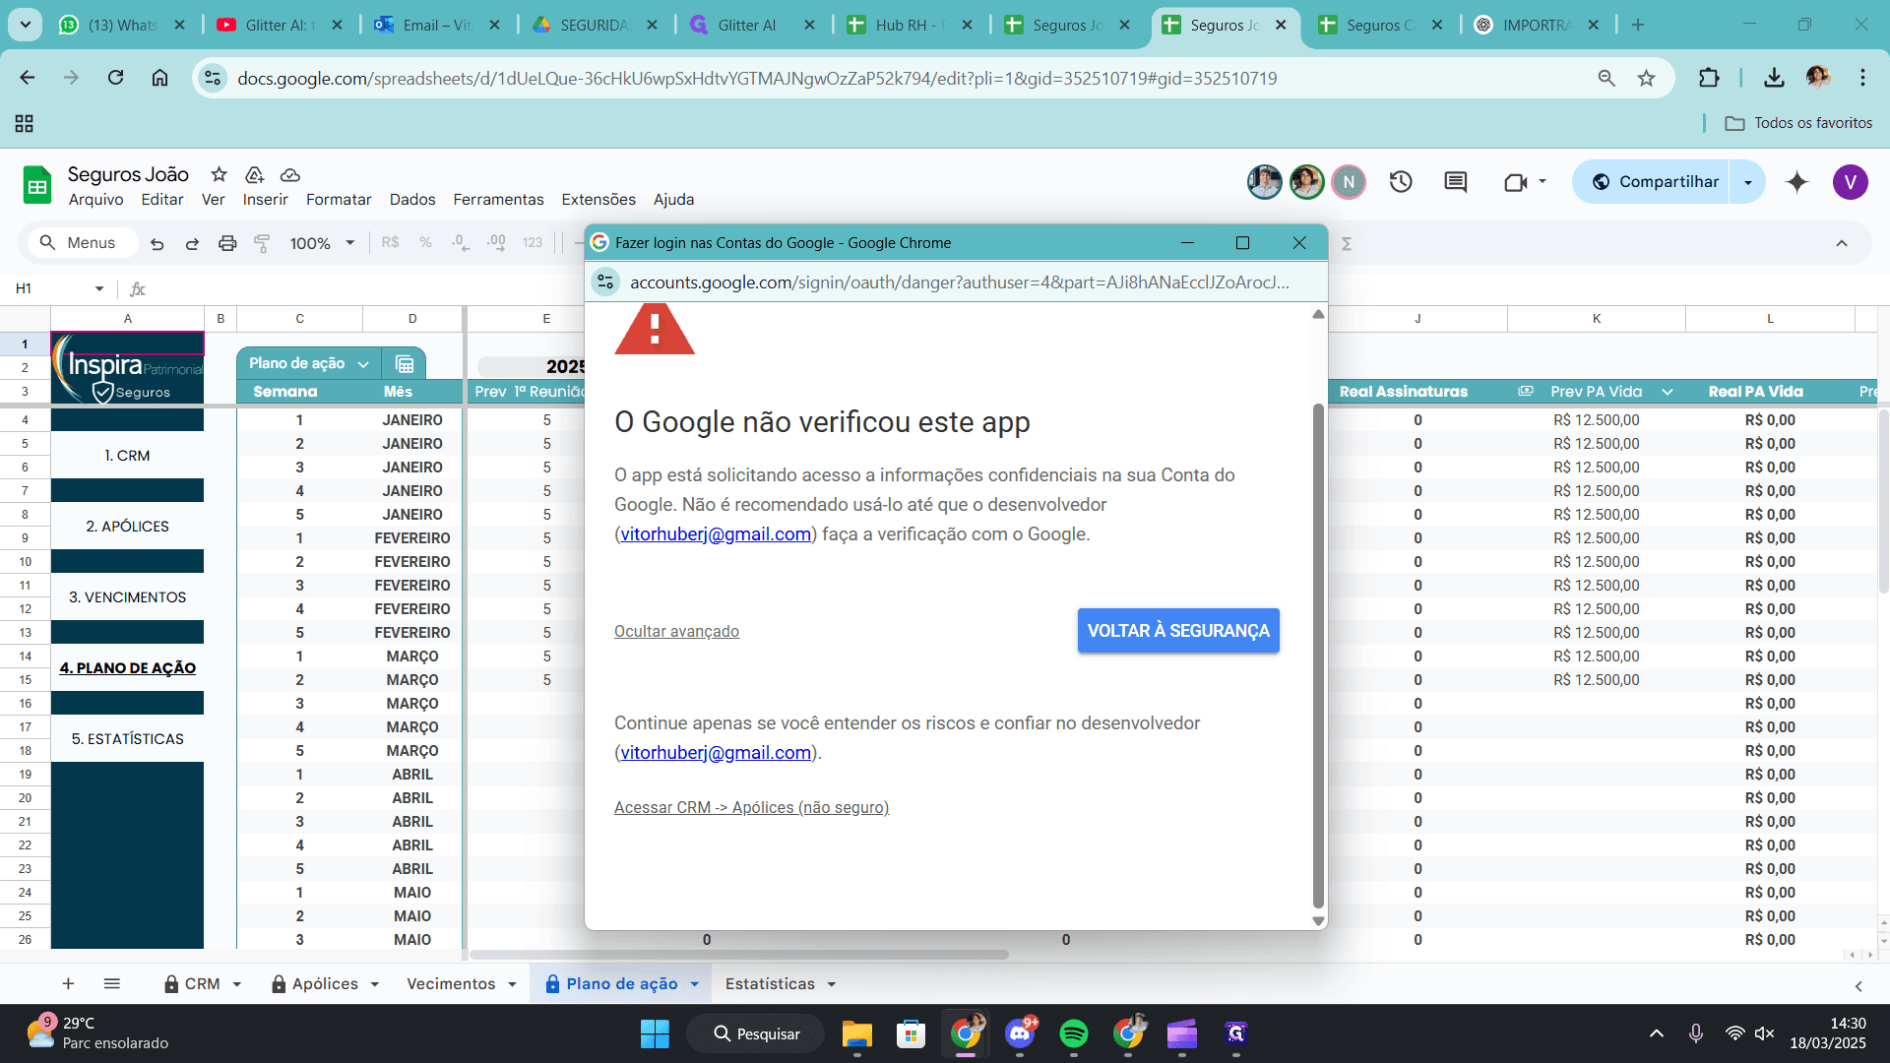This screenshot has width=1890, height=1063.
Task: Click the Google Sheets home icon
Action: click(x=37, y=185)
